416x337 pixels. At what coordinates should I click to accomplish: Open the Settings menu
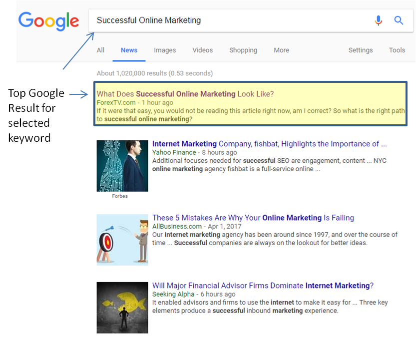(361, 50)
